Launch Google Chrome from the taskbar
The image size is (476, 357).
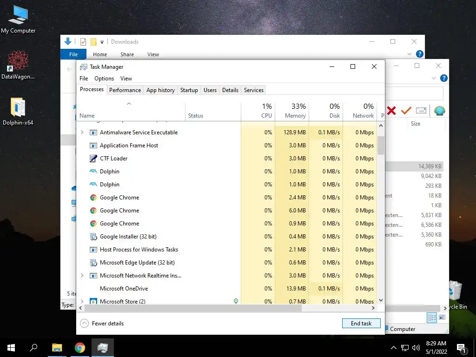point(80,348)
